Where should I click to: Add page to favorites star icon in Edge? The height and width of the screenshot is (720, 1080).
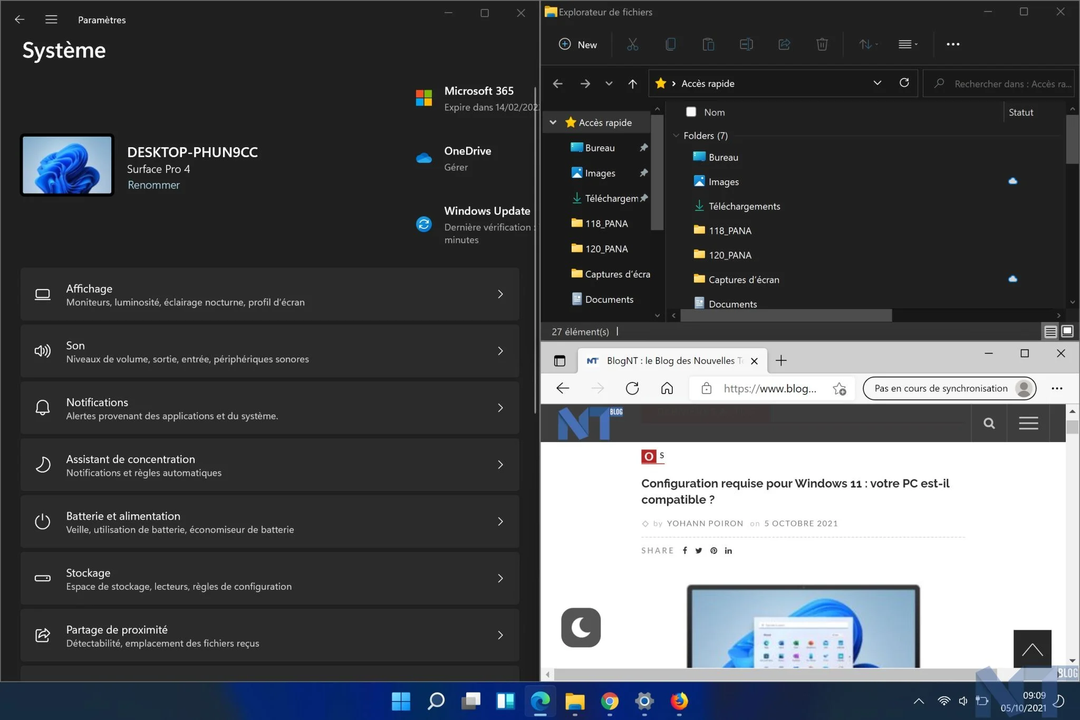(x=839, y=389)
